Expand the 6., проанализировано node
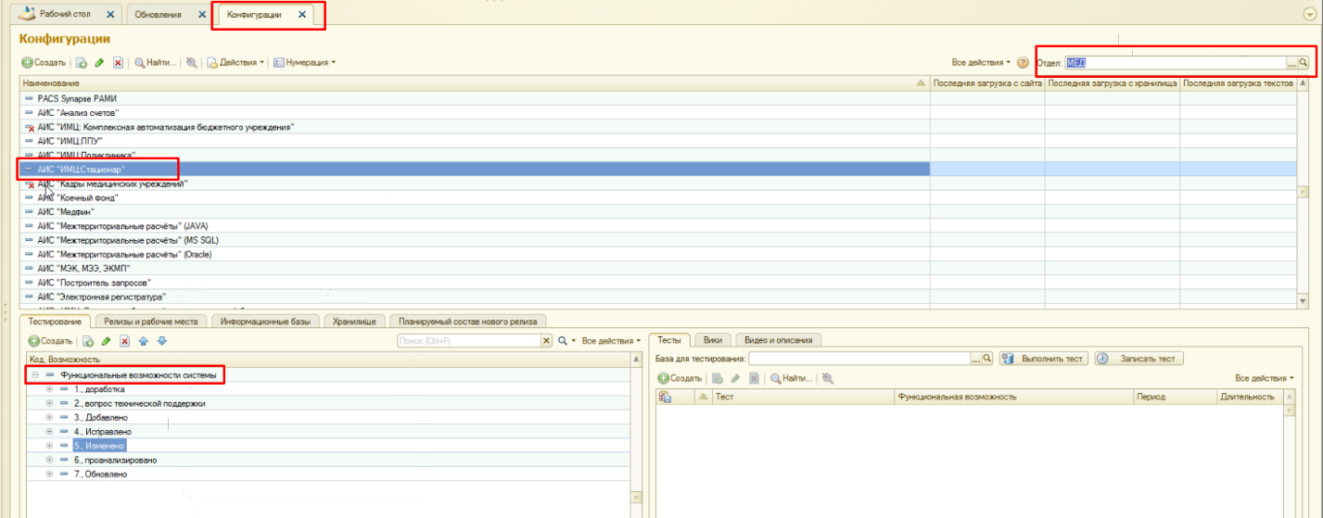This screenshot has height=518, width=1323. pos(49,461)
